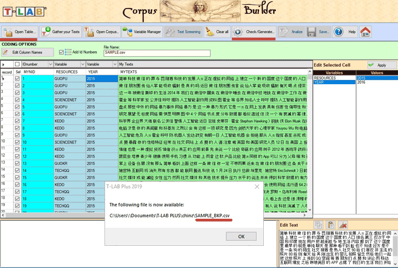Click horizontal scrollbar left arrow of grid
The width and height of the screenshot is (398, 268).
click(3, 215)
